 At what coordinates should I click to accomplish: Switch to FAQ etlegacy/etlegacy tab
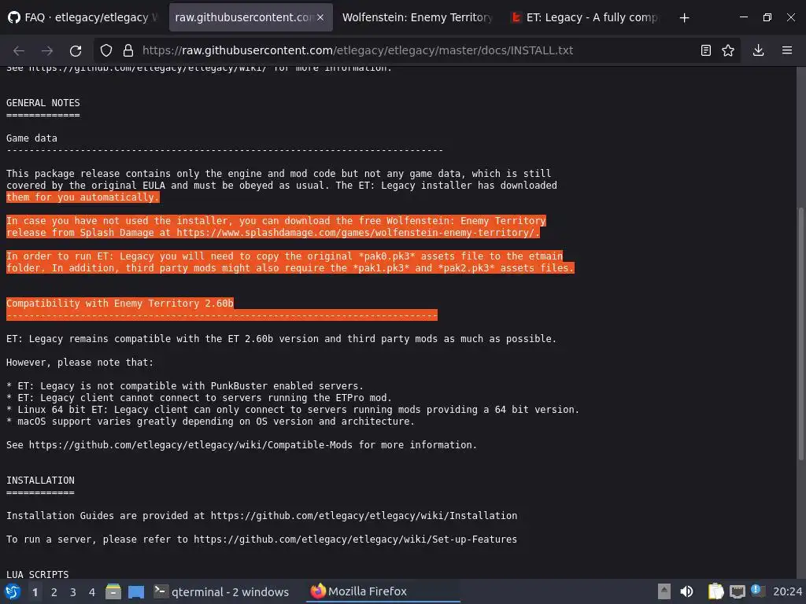(x=83, y=17)
